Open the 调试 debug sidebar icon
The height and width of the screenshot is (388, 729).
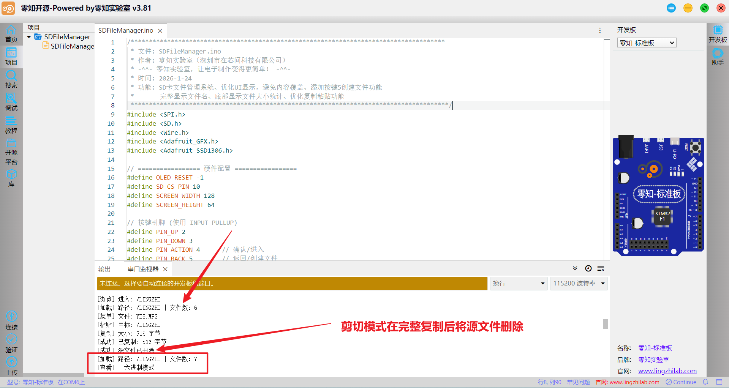pyautogui.click(x=11, y=102)
